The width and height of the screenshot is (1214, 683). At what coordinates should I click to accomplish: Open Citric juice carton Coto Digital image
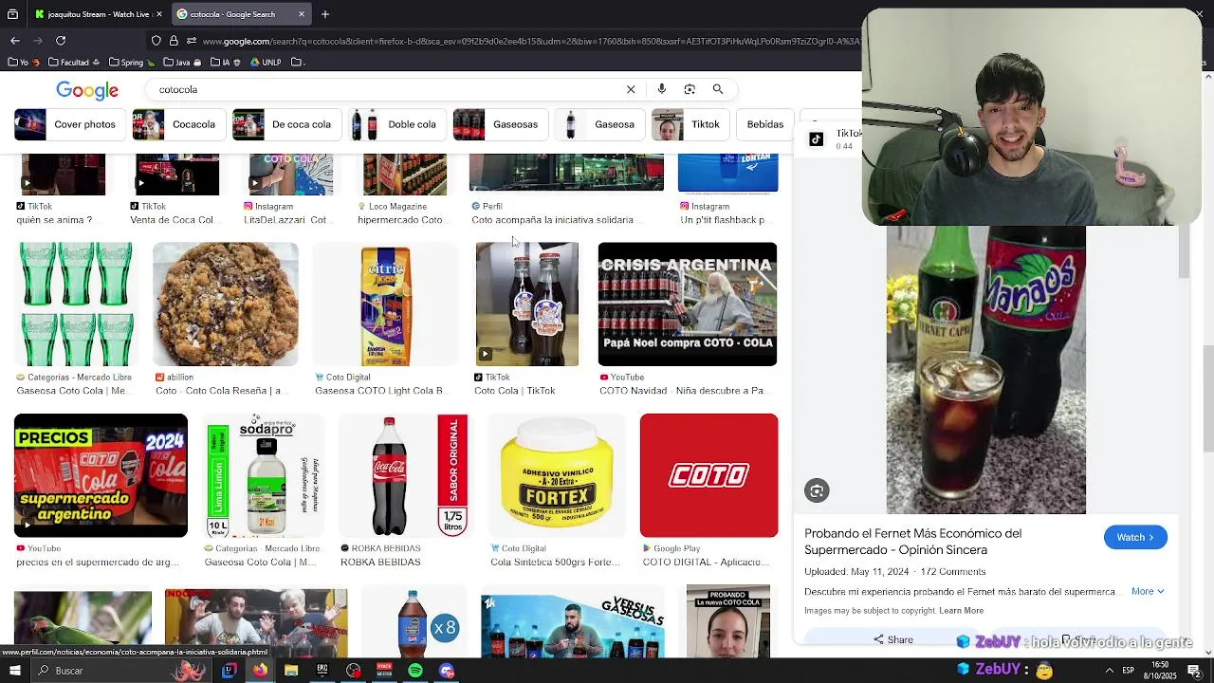[x=386, y=305]
